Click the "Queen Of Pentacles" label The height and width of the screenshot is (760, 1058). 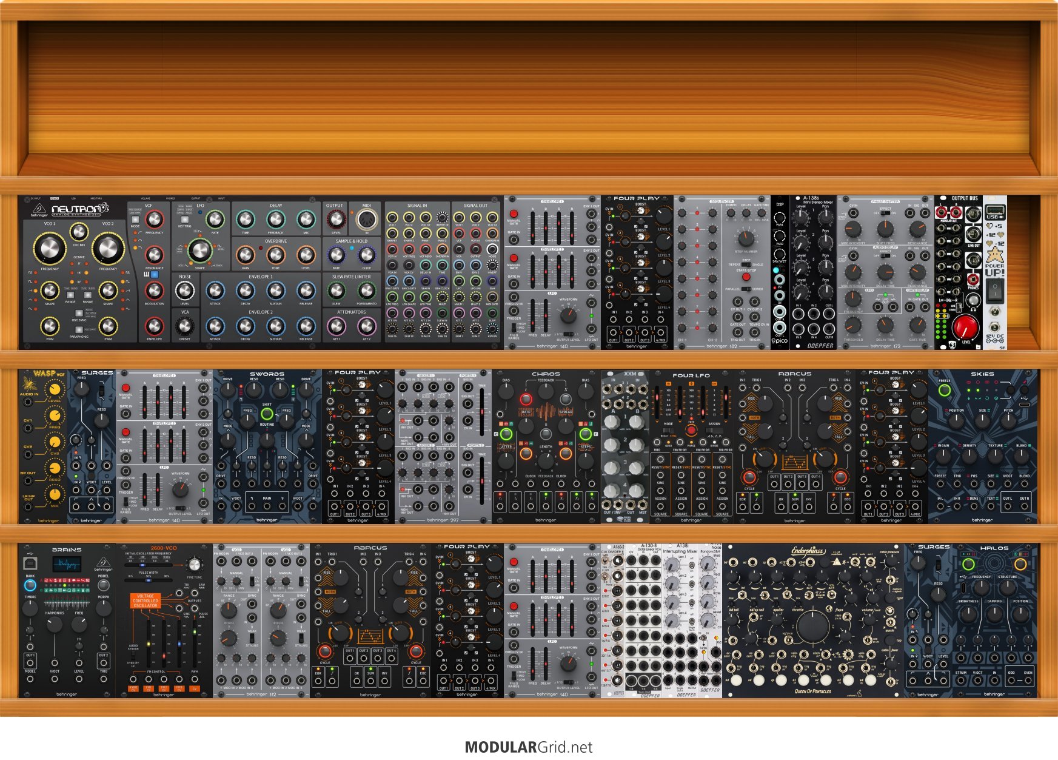[x=812, y=691]
